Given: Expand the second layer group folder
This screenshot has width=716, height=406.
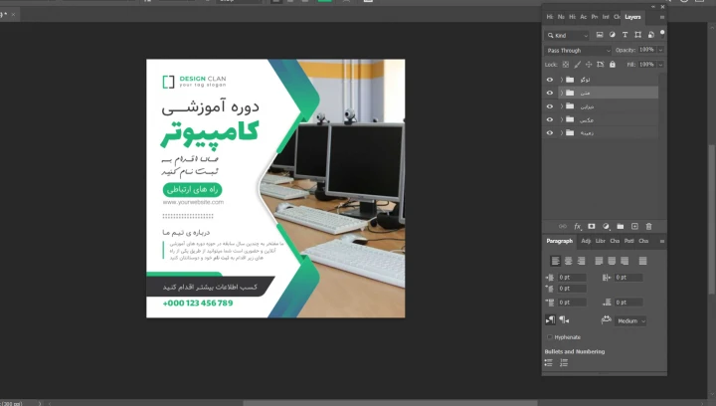Looking at the screenshot, I should 561,93.
